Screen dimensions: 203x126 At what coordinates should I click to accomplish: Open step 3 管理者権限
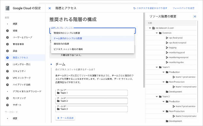[25, 44]
